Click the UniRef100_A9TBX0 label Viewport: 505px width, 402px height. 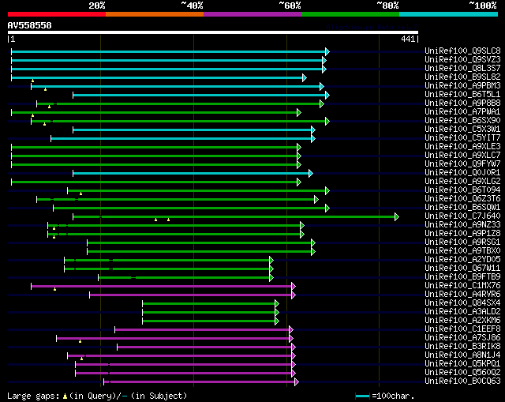tap(462, 251)
